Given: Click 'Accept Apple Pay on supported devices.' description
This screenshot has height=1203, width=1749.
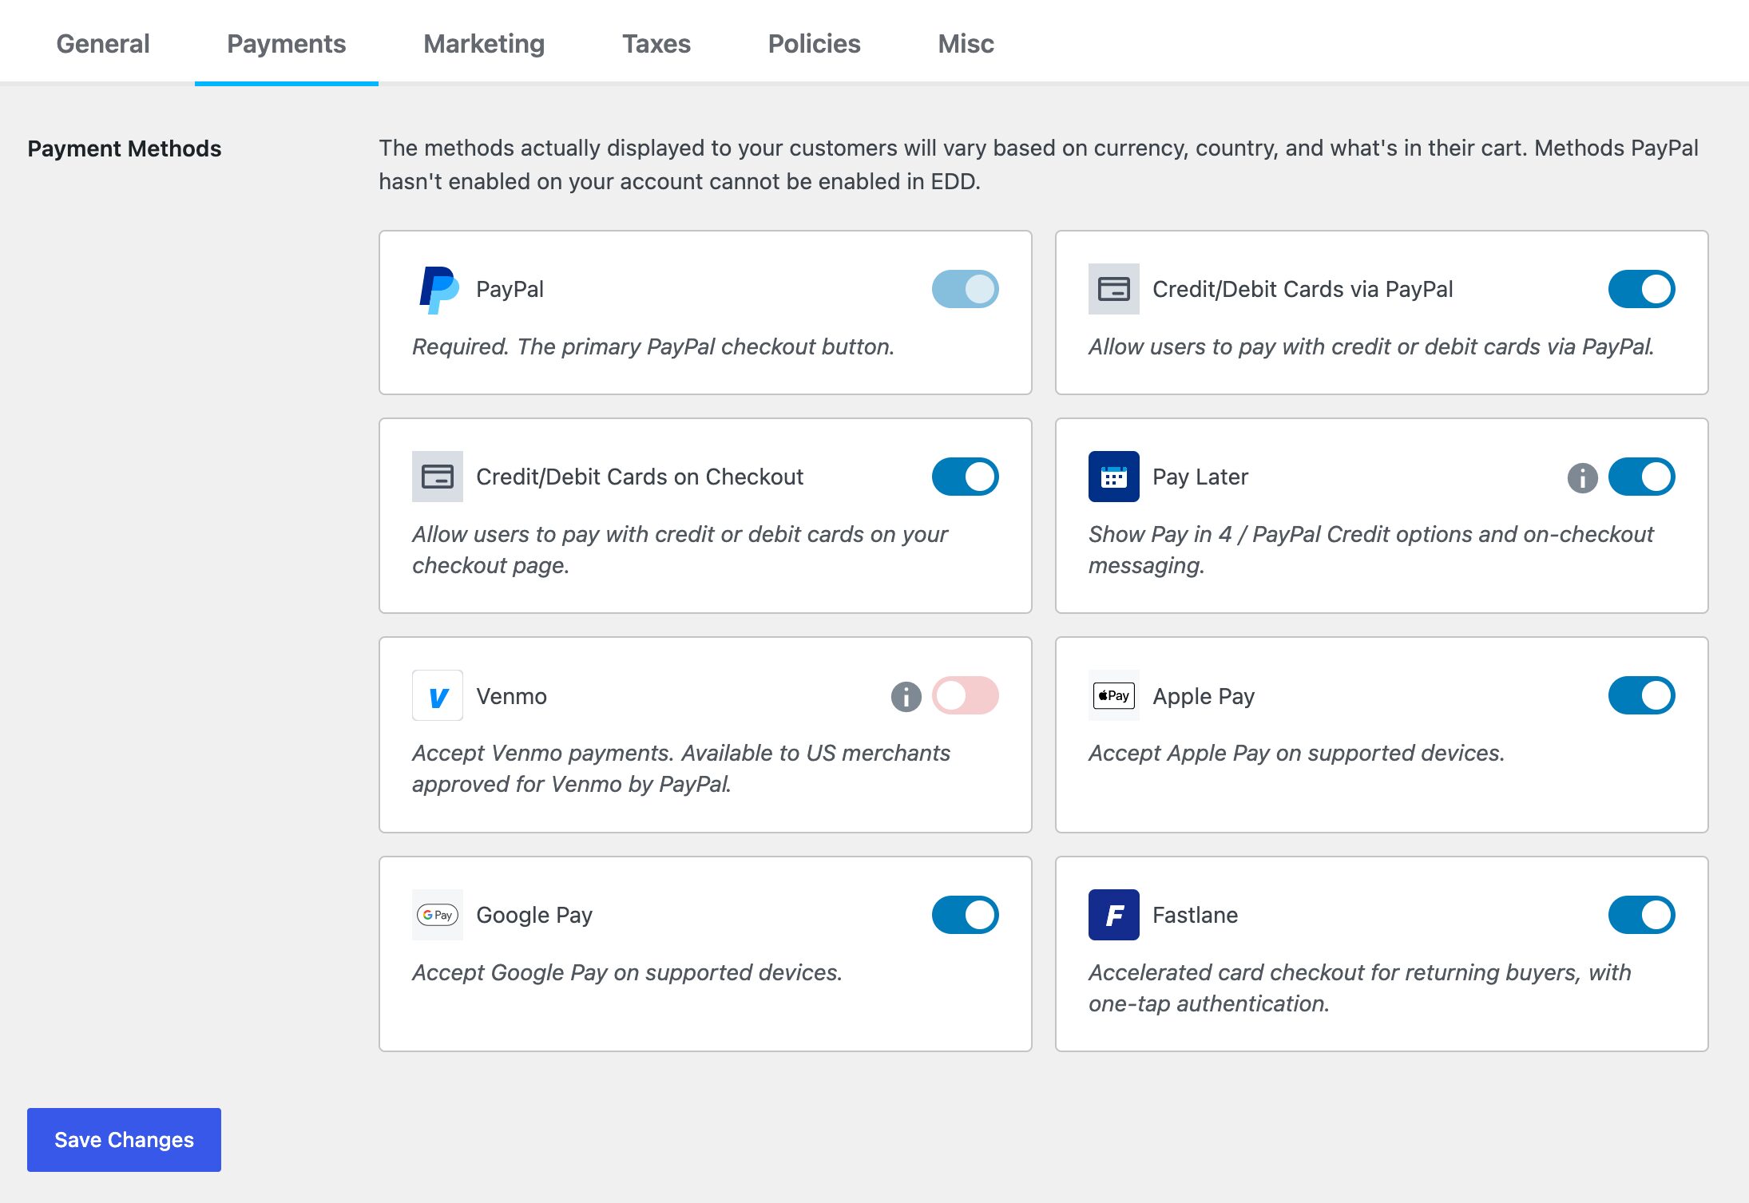Looking at the screenshot, I should coord(1296,753).
